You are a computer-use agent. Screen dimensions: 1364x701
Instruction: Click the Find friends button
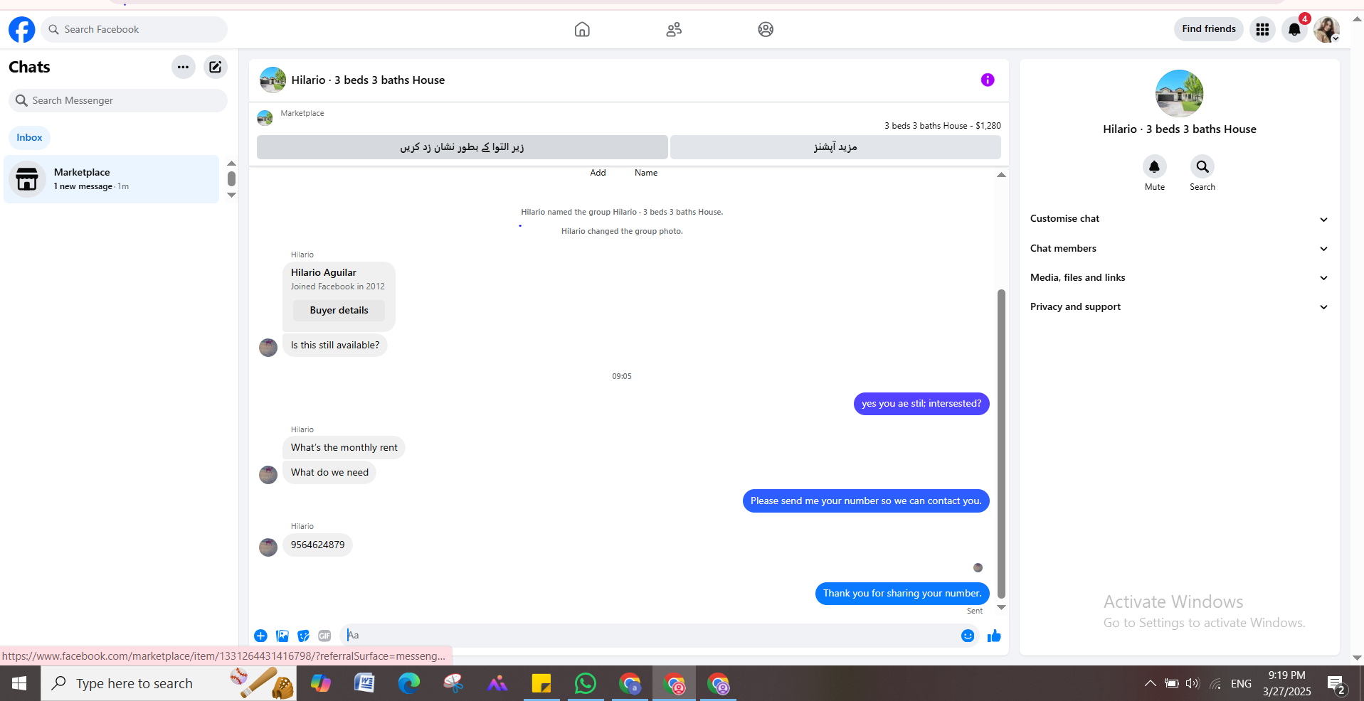click(1208, 29)
